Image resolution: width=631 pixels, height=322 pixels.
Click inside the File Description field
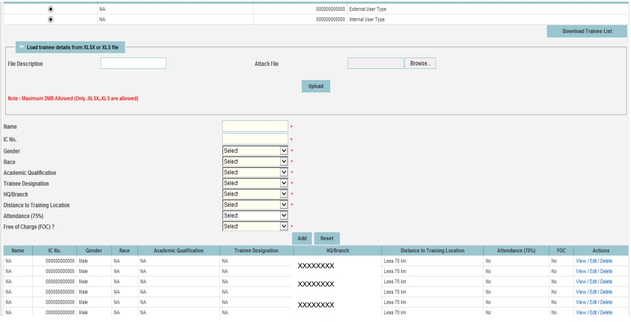(133, 63)
